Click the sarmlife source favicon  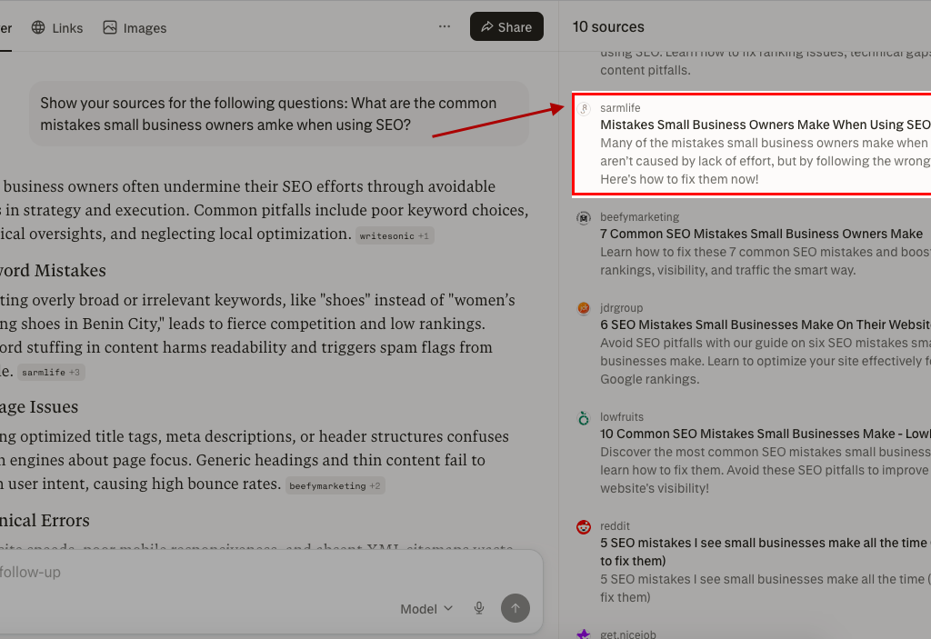(585, 109)
